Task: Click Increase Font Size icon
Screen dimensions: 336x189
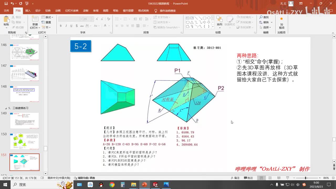Action: pos(97,19)
